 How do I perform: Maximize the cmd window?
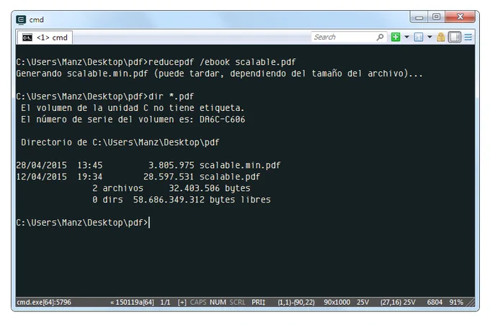(436, 17)
